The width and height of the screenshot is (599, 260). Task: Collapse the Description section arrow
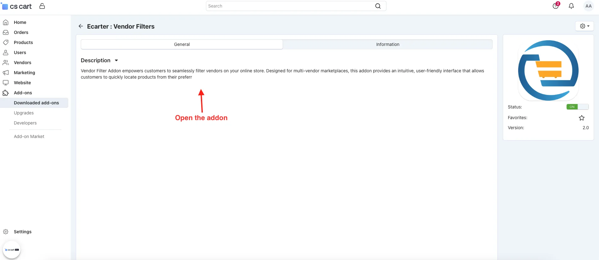click(116, 60)
